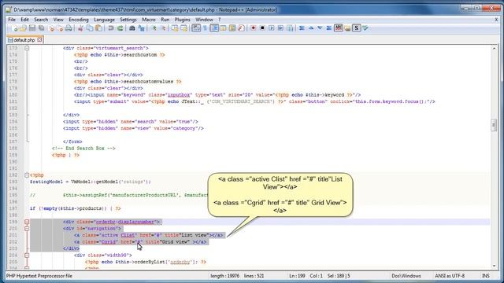Click the X at the menu bar's right end

496,20
